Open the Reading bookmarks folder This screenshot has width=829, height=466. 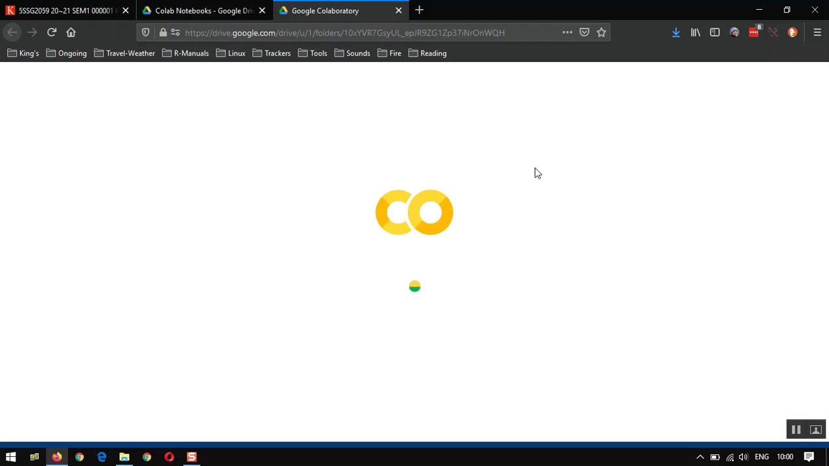[427, 53]
